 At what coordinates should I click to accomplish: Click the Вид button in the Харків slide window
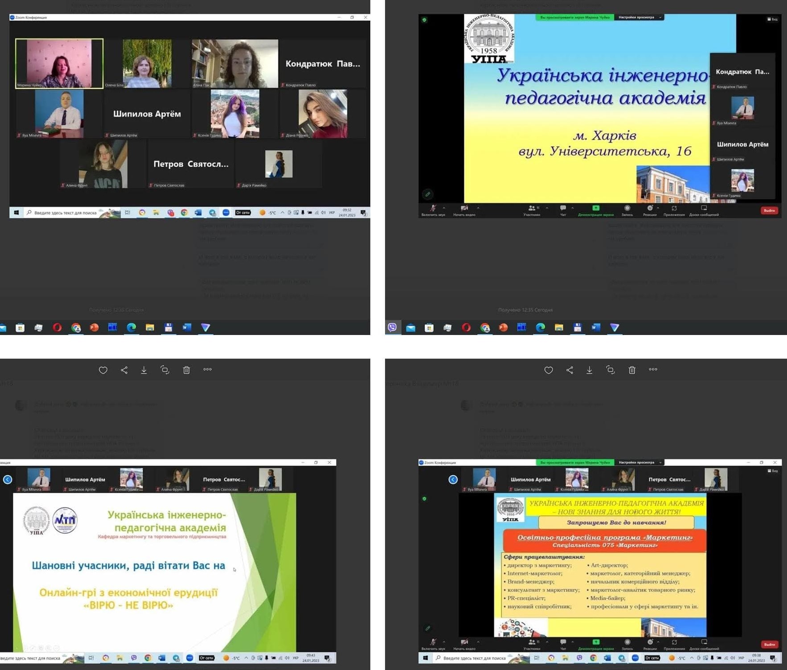click(x=772, y=19)
